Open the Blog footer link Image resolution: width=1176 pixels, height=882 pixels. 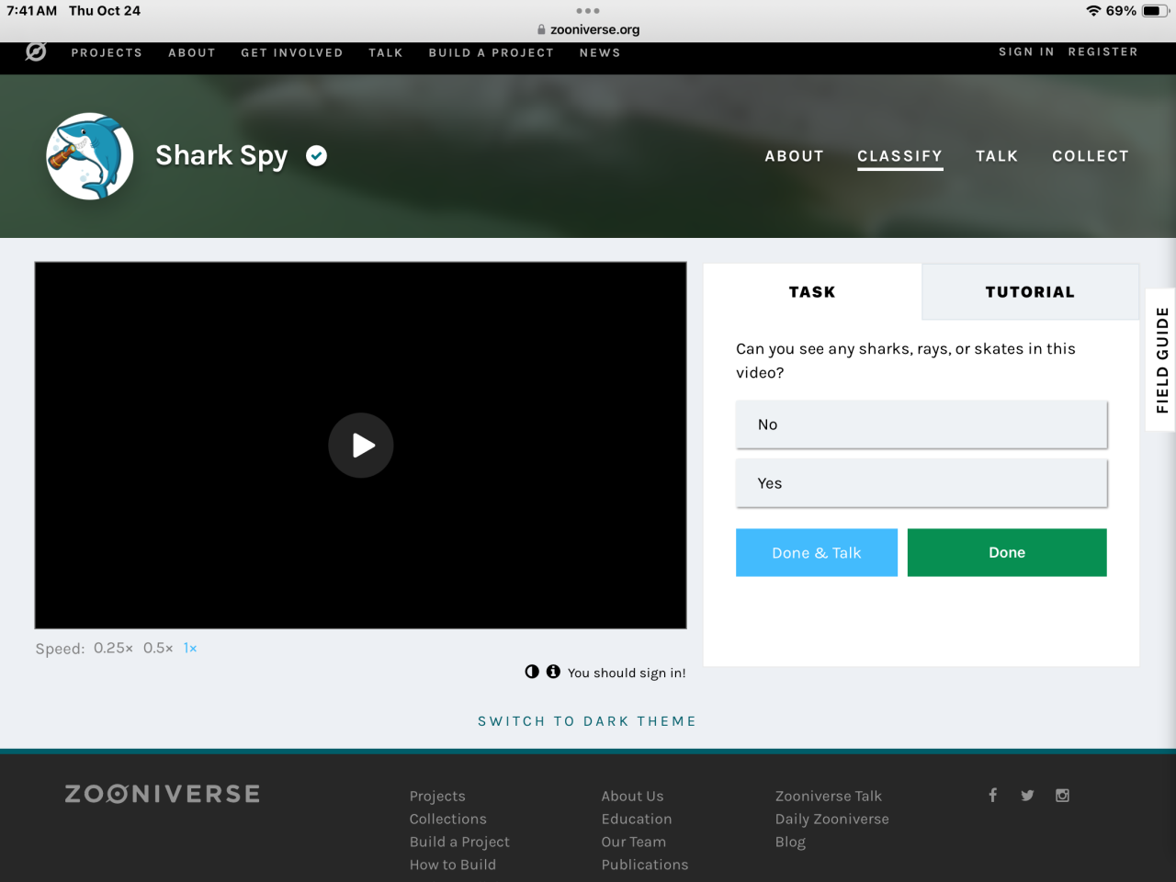click(790, 842)
